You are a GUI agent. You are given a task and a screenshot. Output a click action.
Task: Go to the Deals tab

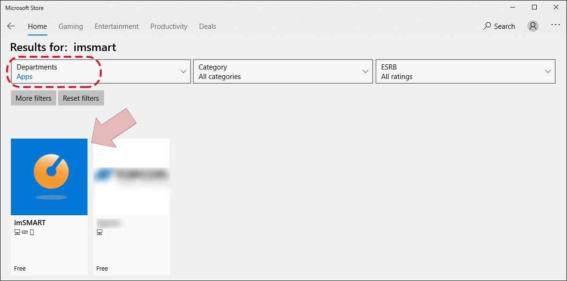[x=208, y=26]
